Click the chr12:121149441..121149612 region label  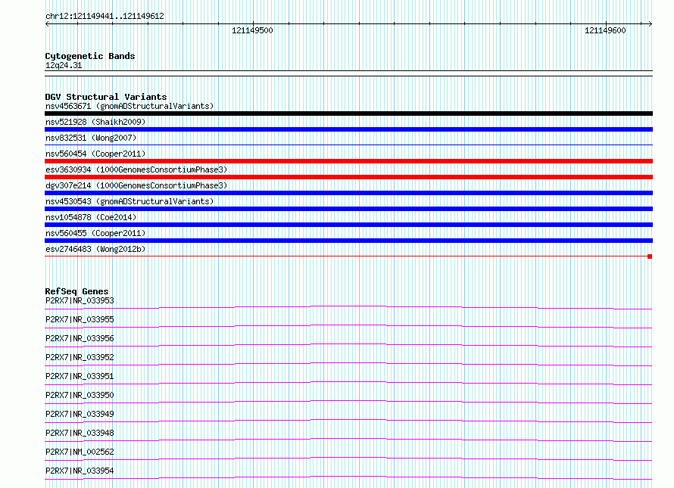[x=105, y=17]
